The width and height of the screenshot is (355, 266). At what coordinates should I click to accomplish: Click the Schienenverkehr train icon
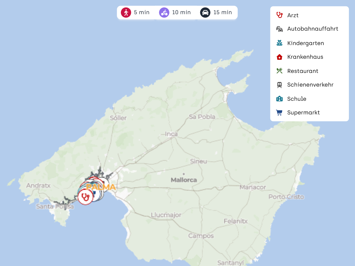point(279,85)
